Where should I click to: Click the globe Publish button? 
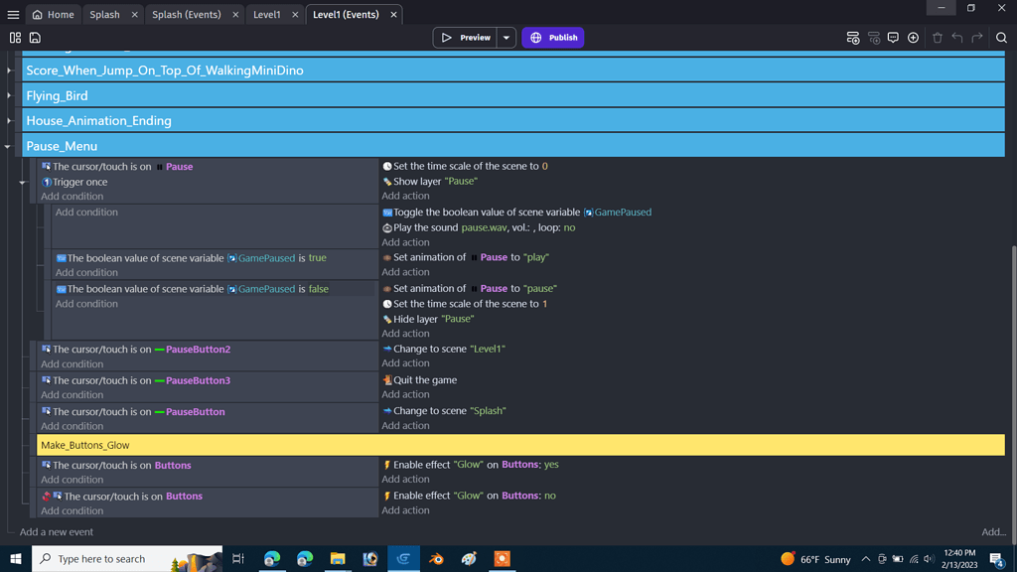pyautogui.click(x=553, y=38)
